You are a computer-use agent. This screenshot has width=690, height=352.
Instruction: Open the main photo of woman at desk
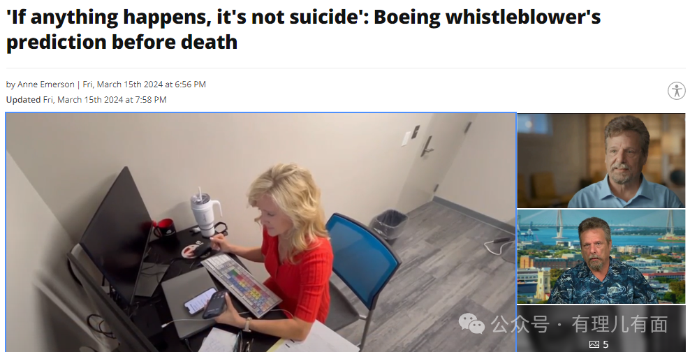click(x=260, y=233)
